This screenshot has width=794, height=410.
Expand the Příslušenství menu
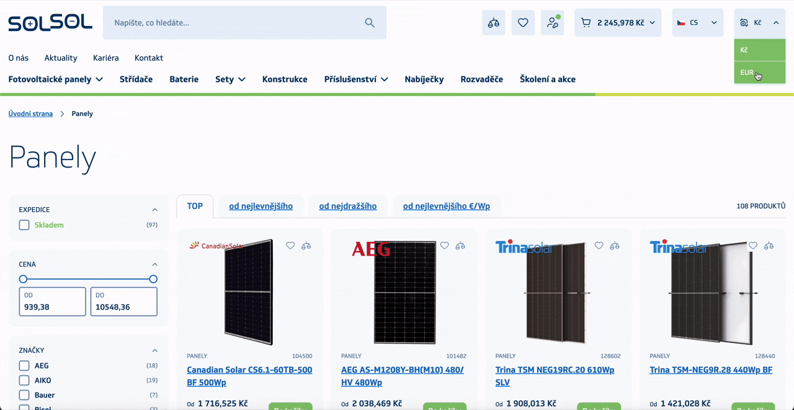pyautogui.click(x=356, y=79)
